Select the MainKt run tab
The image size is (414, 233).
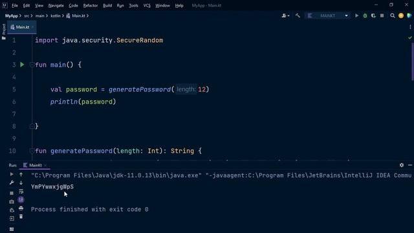click(x=35, y=165)
